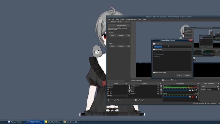Toggle the Make source visible checkbox
This screenshot has width=220, height=124.
coord(154,73)
